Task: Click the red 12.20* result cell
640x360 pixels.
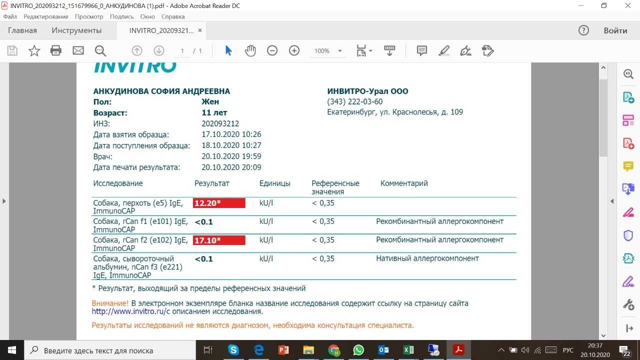Action: click(219, 203)
